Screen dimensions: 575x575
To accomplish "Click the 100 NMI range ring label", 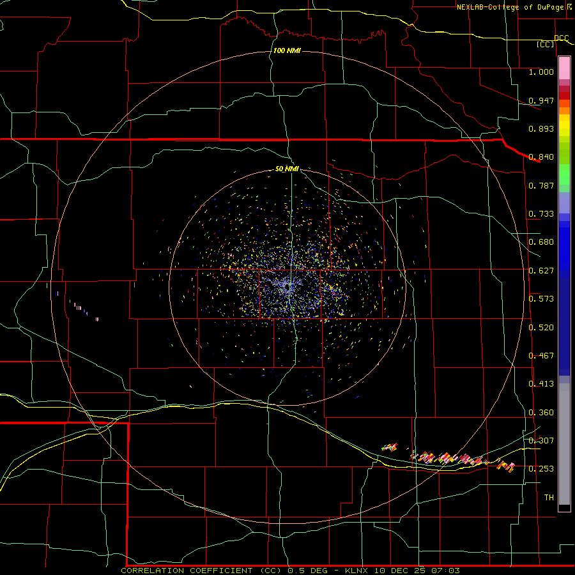I will [287, 50].
